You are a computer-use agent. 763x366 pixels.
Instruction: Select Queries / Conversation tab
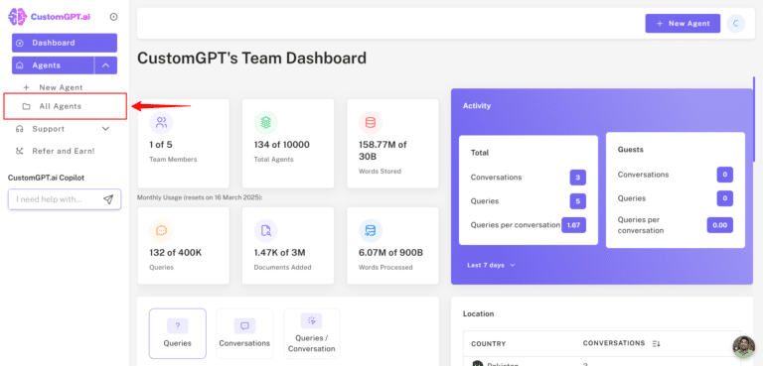point(311,333)
